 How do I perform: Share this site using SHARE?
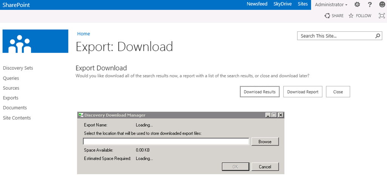pyautogui.click(x=334, y=16)
